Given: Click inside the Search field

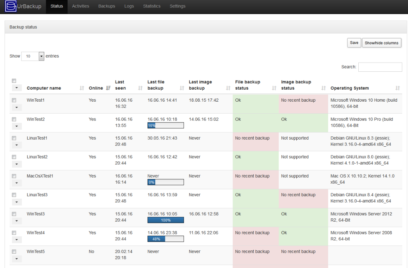Looking at the screenshot, I should click(380, 67).
